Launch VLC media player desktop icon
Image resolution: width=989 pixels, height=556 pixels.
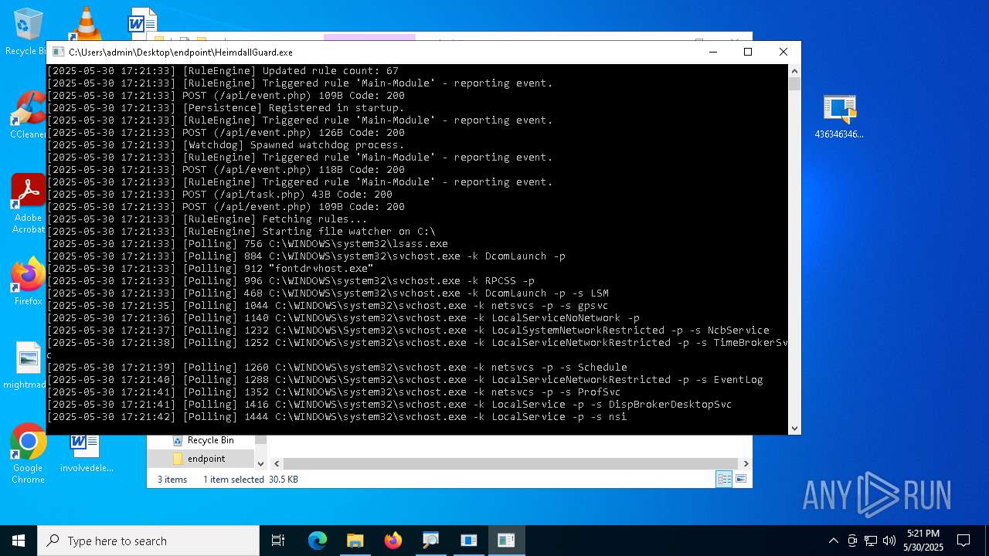tap(86, 23)
